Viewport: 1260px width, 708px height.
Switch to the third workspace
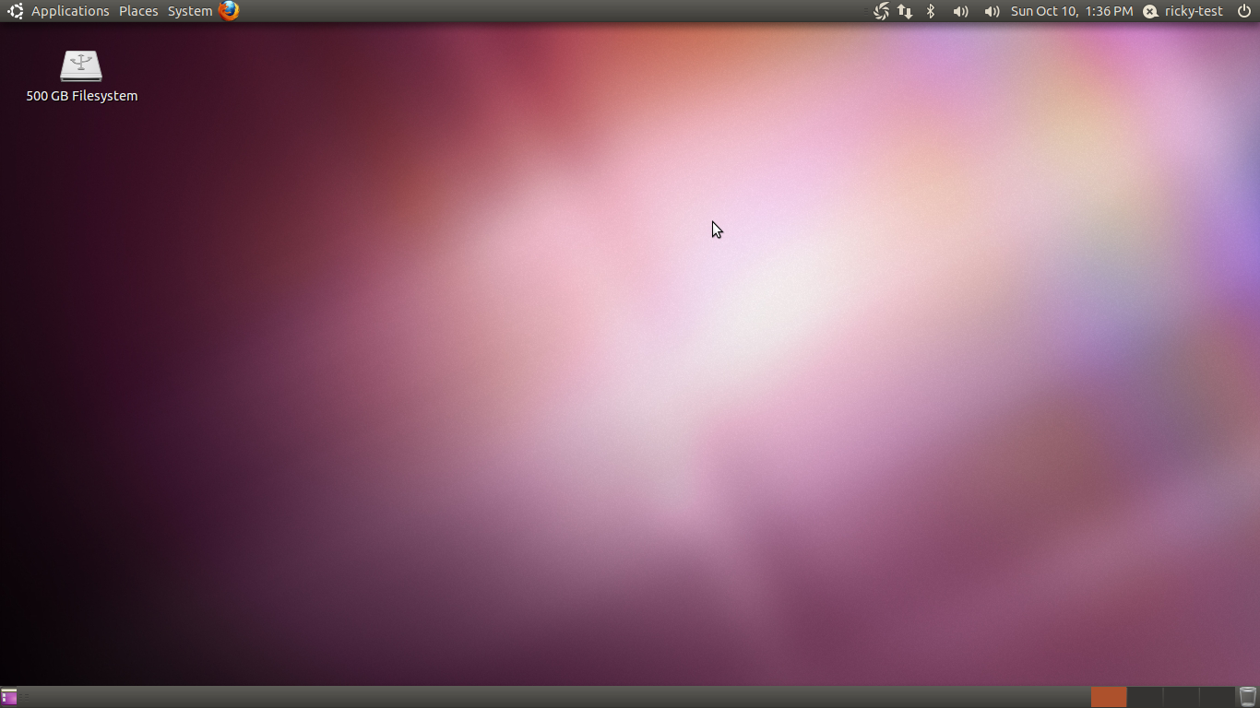[x=1181, y=697]
